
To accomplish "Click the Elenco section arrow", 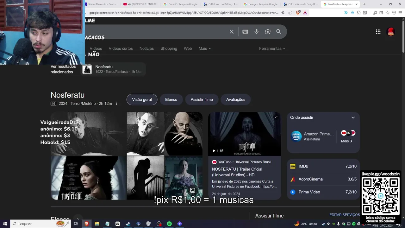I will pyautogui.click(x=78, y=219).
